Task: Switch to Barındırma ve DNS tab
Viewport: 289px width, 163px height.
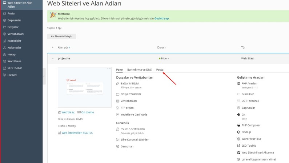Action: click(x=140, y=70)
